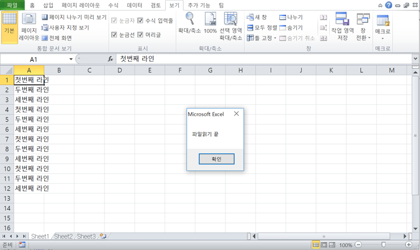The width and height of the screenshot is (420, 250).
Task: Uncheck the 눈금선 gridlines checkbox
Action: [114, 35]
